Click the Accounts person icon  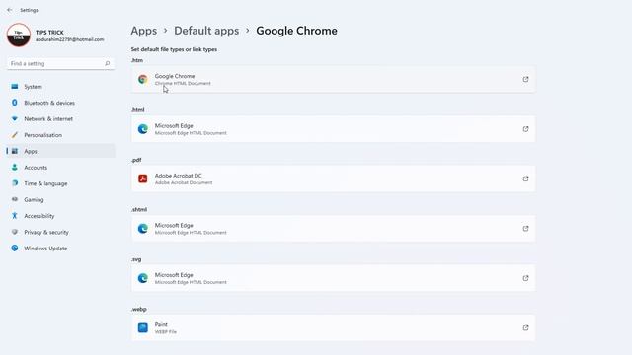[15, 168]
